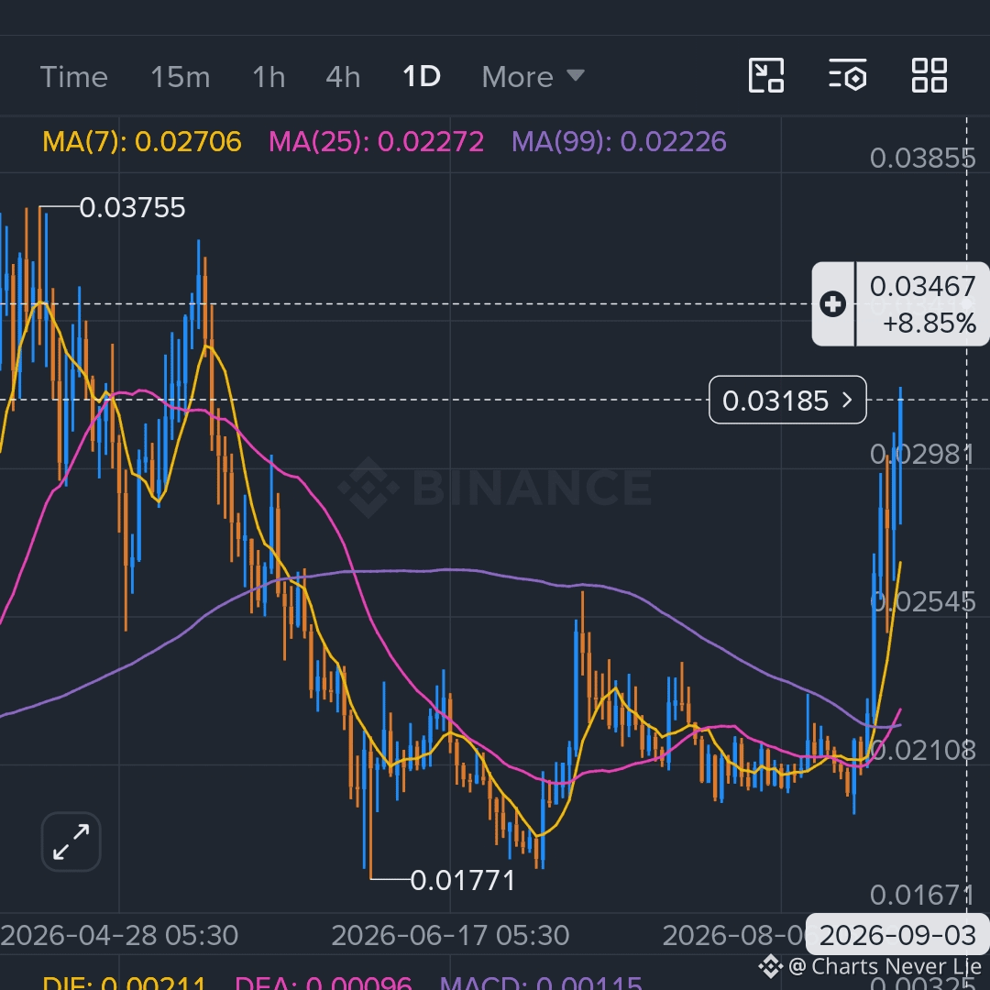This screenshot has width=990, height=990.
Task: Expand chart to fullscreen with arrows icon
Action: (71, 841)
